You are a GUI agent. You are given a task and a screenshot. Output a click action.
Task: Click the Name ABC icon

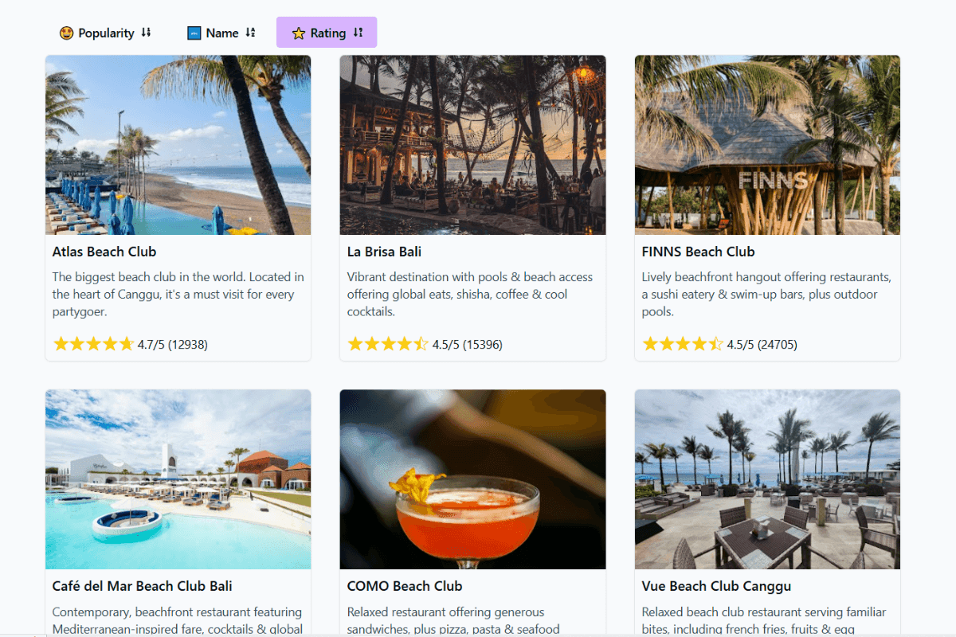(x=194, y=33)
